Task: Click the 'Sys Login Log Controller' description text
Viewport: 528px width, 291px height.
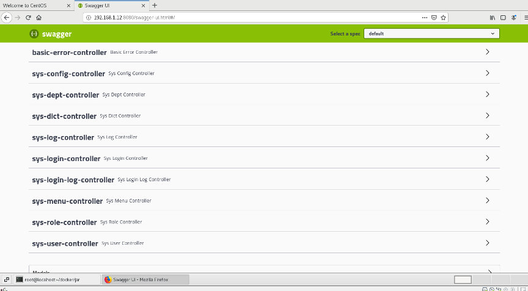Action: pos(144,179)
